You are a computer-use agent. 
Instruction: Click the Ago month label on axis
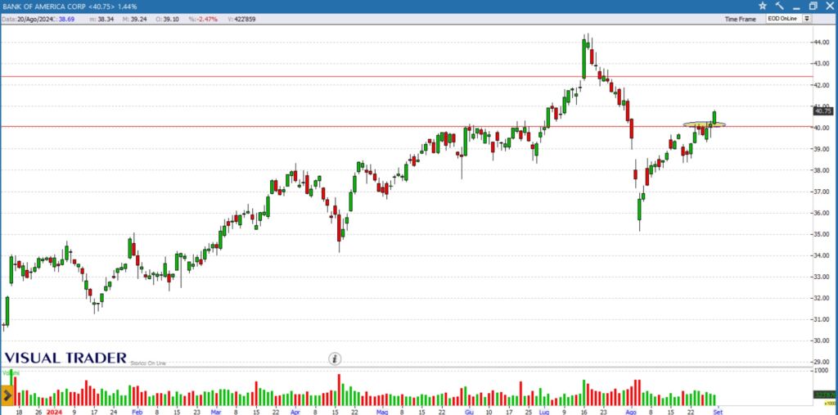click(x=631, y=412)
